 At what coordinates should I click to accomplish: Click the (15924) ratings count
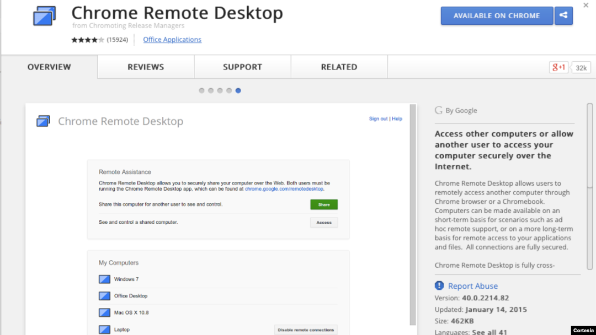(x=117, y=40)
